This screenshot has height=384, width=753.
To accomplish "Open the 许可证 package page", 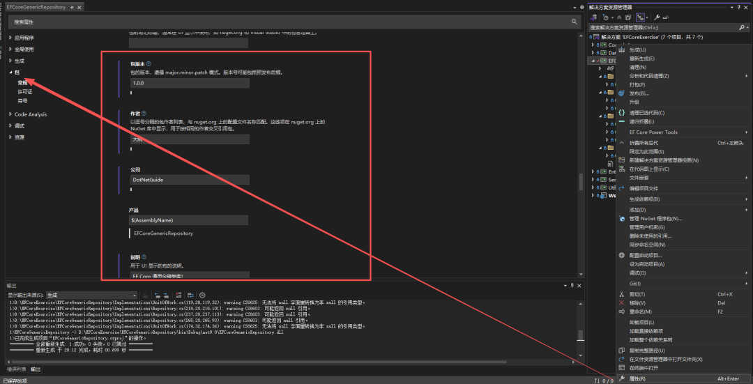I will 25,92.
